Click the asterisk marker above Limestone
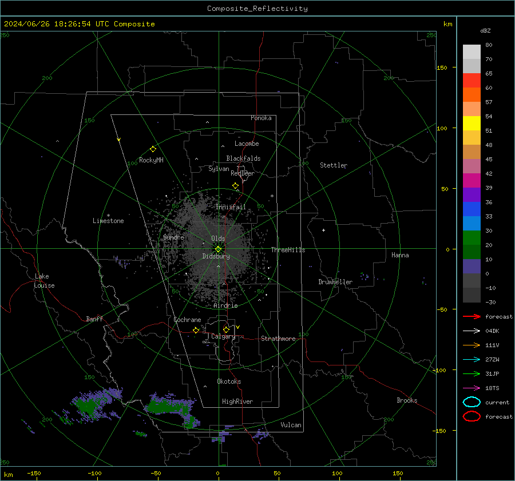The height and width of the screenshot is (481, 515). tap(108, 216)
